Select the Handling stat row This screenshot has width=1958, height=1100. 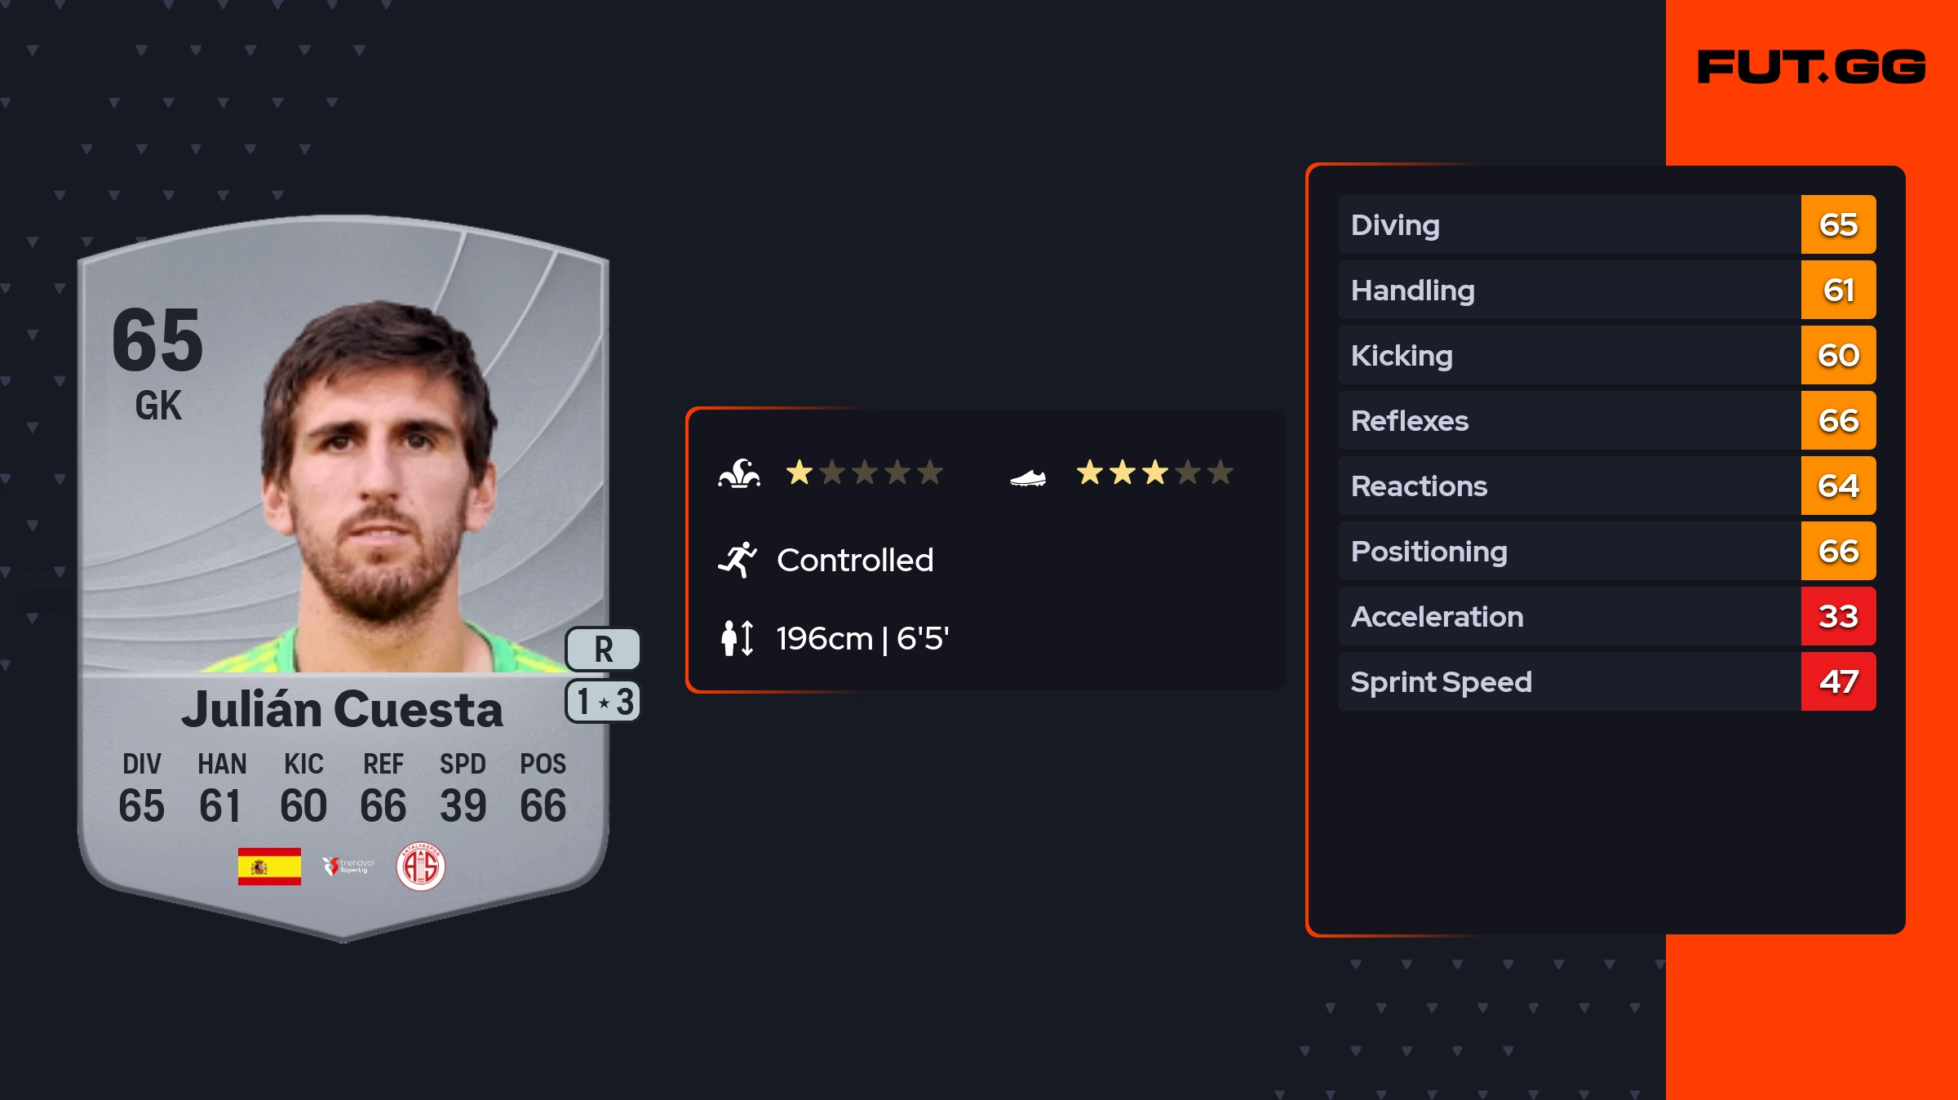(1566, 290)
